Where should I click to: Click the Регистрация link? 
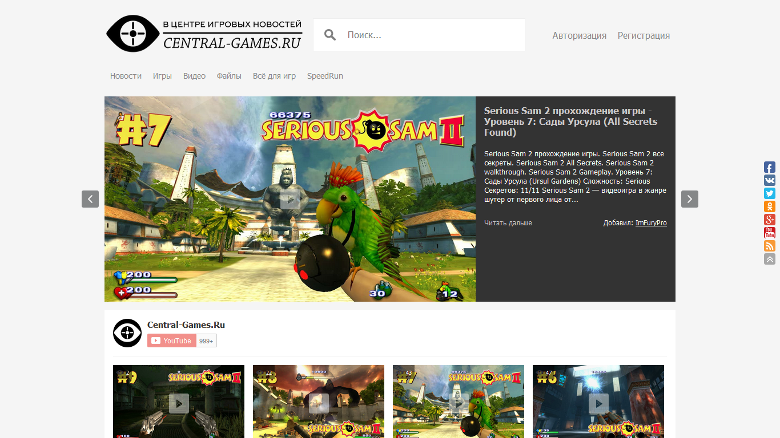tap(644, 35)
